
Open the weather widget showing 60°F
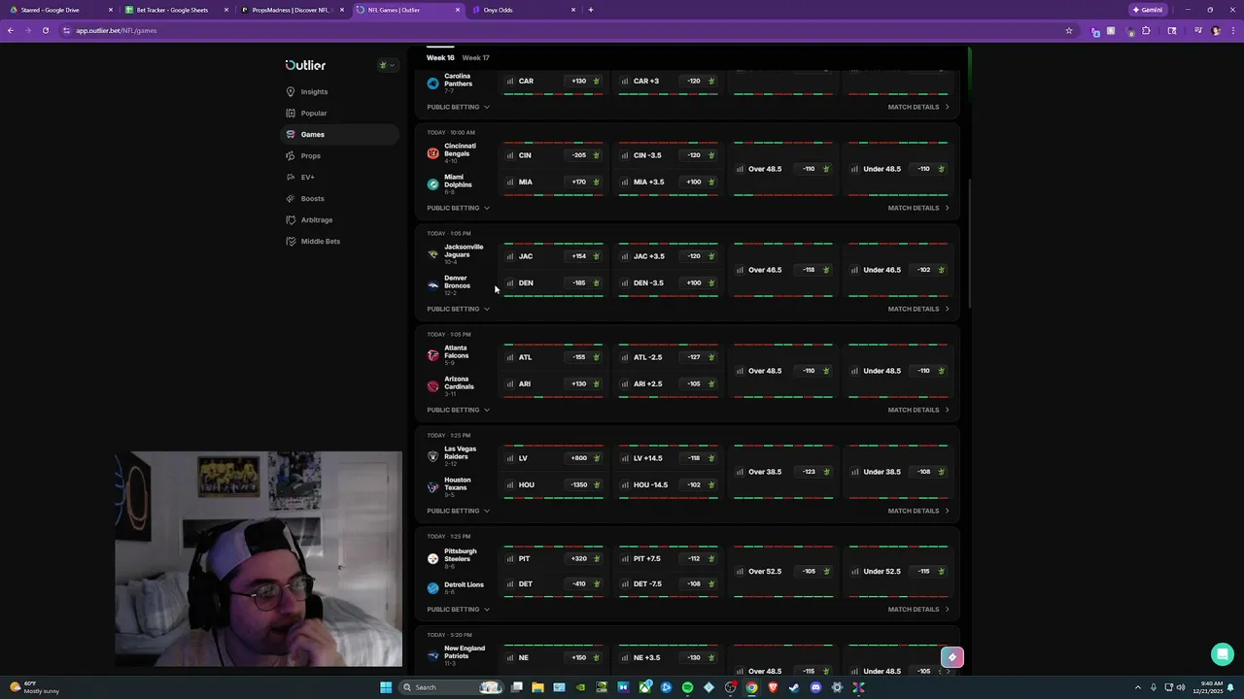(x=36, y=687)
